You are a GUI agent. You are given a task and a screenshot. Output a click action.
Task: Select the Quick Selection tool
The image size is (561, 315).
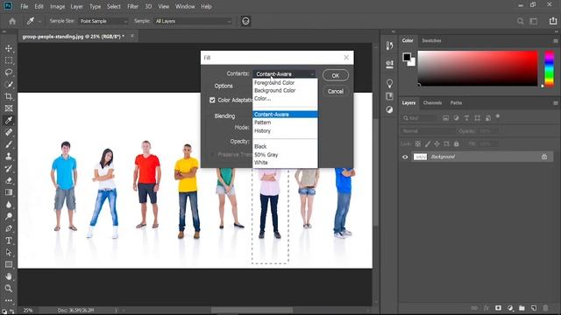9,85
